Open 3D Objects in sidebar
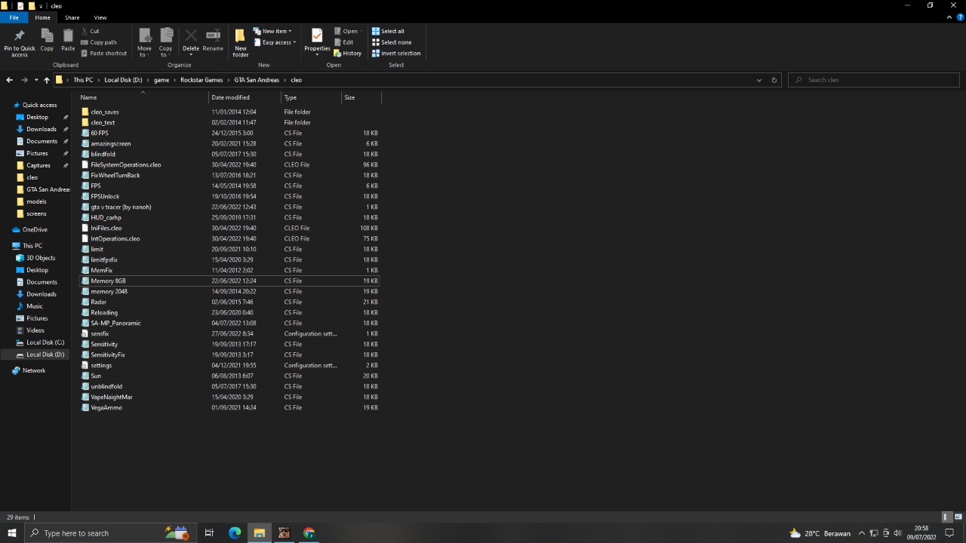The image size is (966, 543). pyautogui.click(x=41, y=258)
